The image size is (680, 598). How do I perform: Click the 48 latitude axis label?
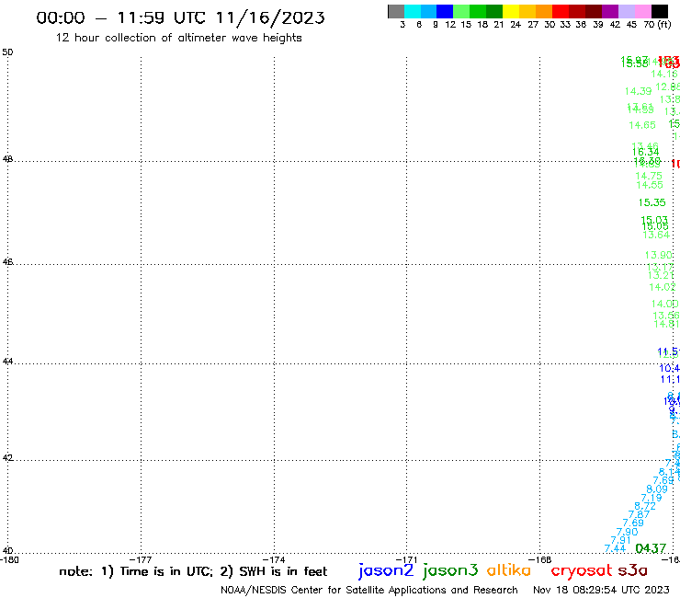[7, 159]
